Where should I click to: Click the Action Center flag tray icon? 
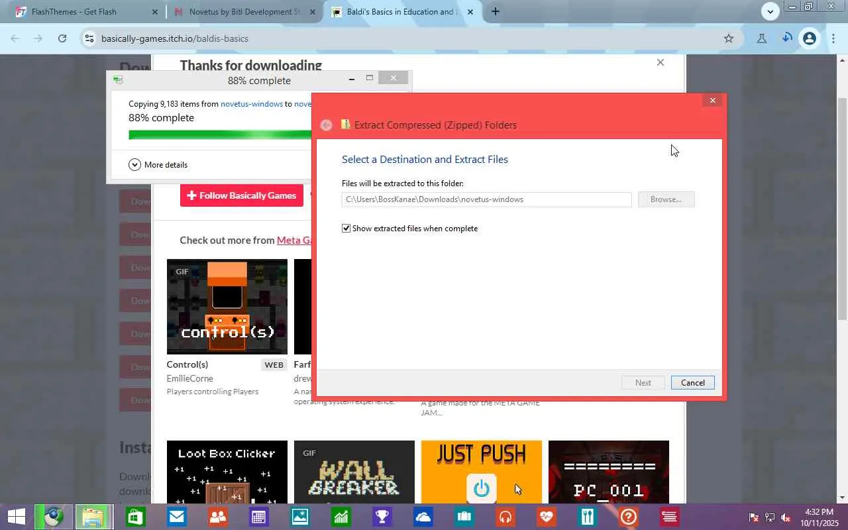(754, 517)
